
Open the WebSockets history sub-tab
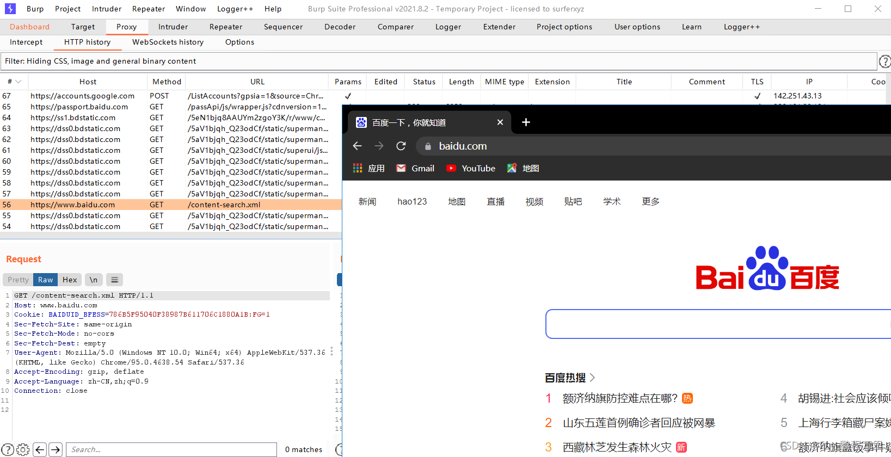pyautogui.click(x=168, y=42)
